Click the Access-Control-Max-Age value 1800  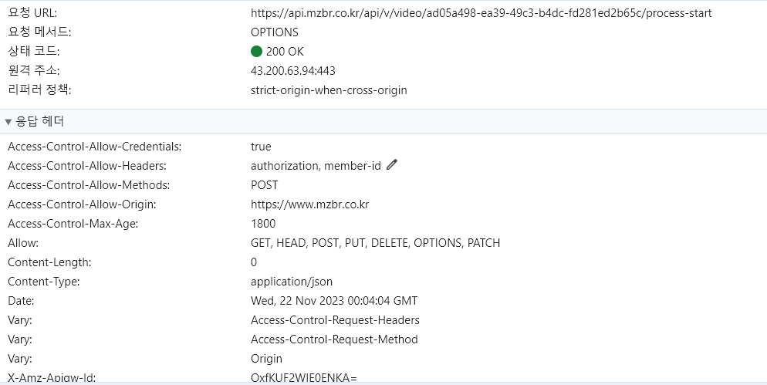click(x=263, y=224)
